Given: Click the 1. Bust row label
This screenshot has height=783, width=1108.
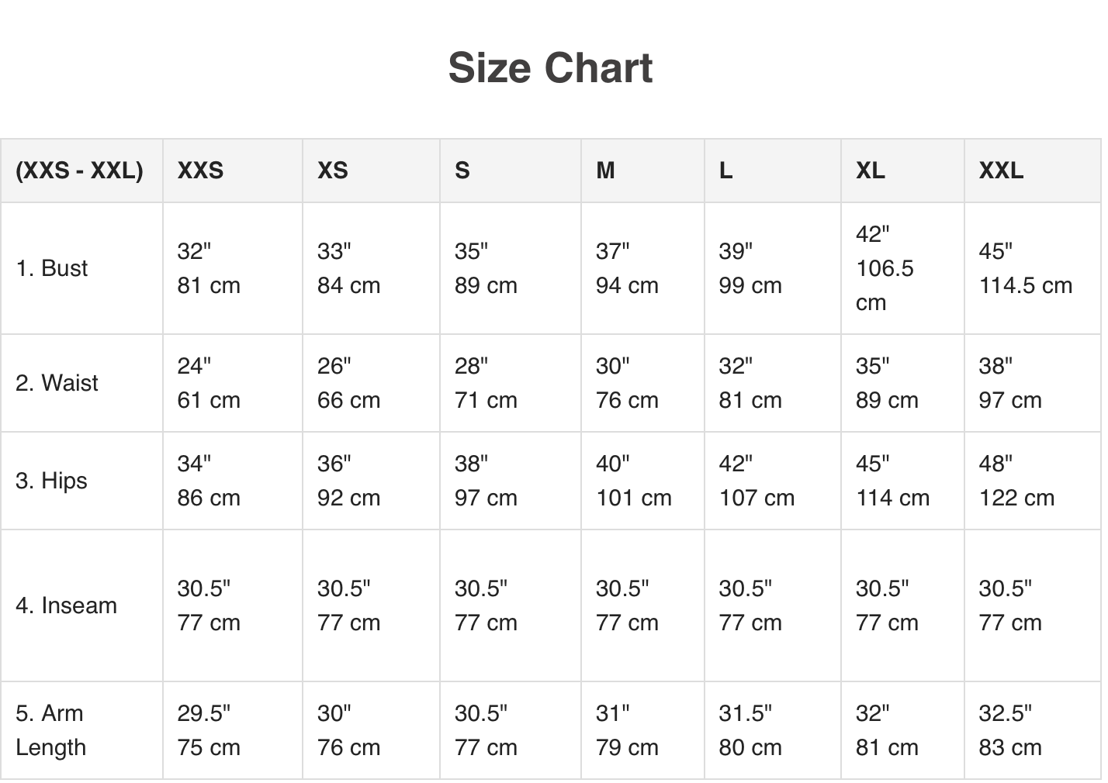Looking at the screenshot, I should (52, 268).
